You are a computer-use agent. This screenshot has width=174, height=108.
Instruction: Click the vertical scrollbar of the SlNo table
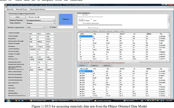[x=169, y=46]
